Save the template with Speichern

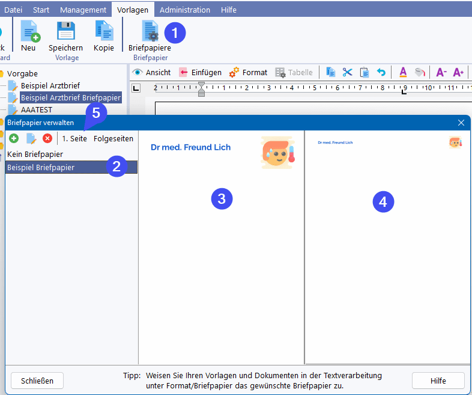pos(65,35)
